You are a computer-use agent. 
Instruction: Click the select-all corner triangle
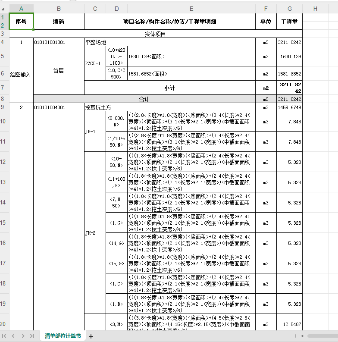3,9
